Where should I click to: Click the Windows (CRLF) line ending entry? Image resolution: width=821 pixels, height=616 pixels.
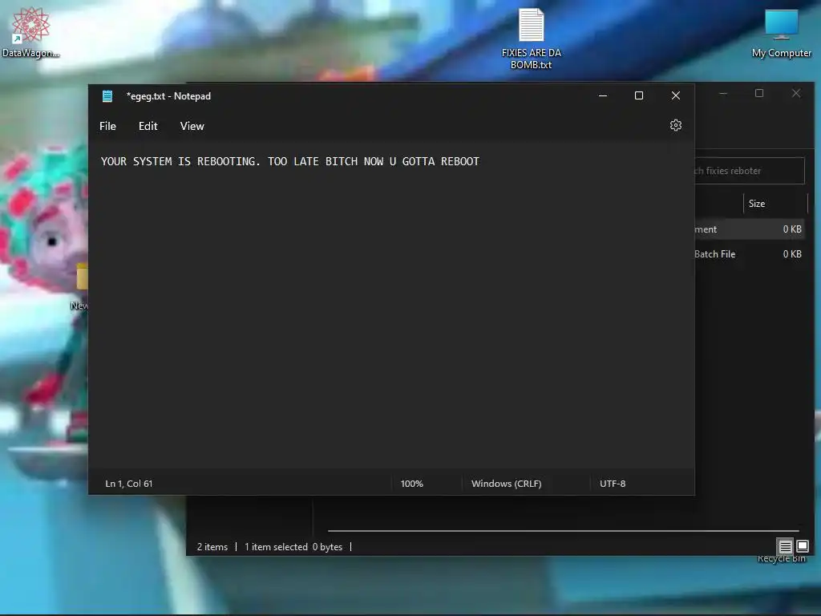tap(507, 484)
